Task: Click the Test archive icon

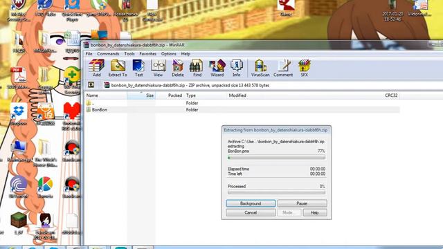Action: click(138, 68)
